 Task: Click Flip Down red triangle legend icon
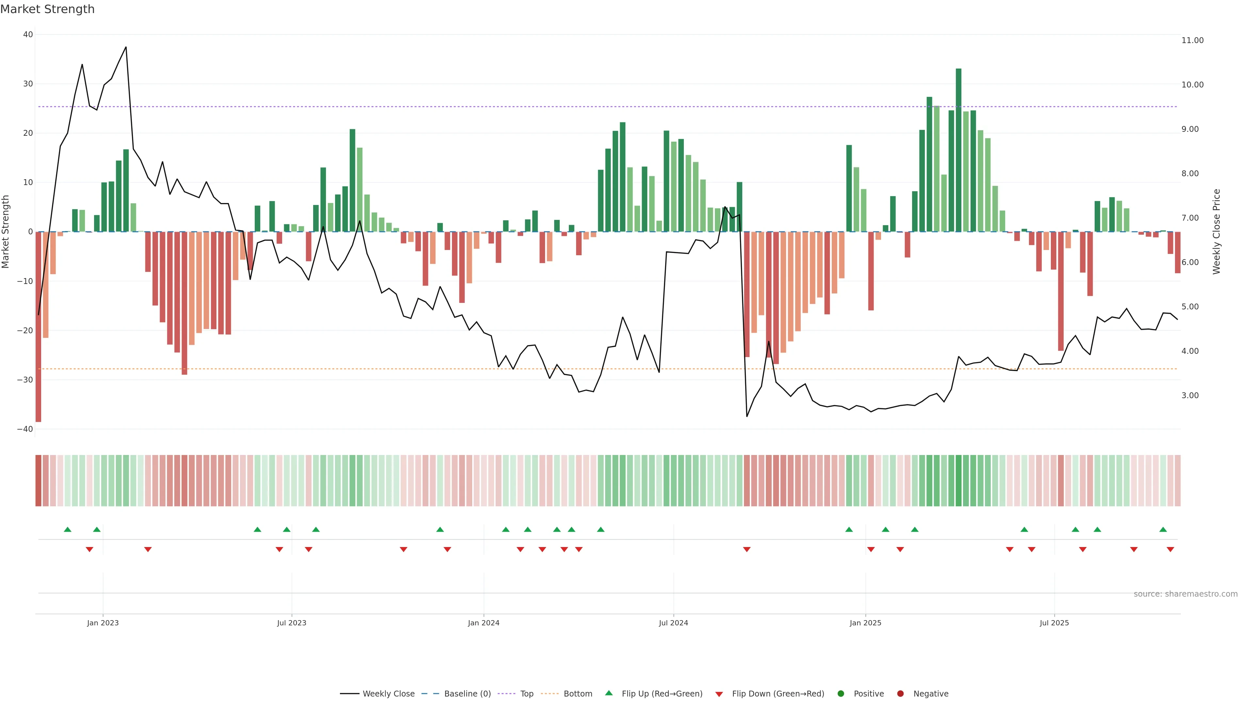(719, 694)
